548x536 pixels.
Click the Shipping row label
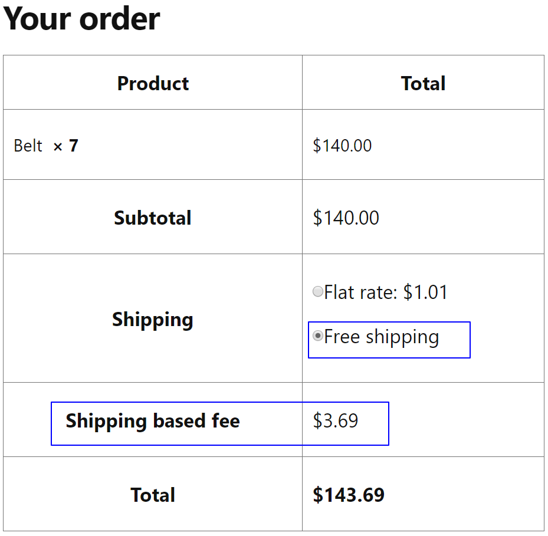(x=152, y=319)
